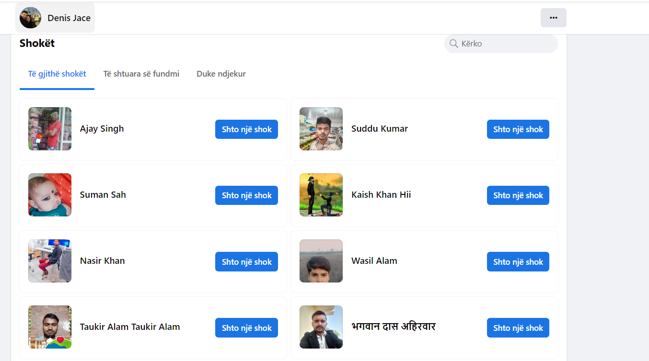Switch to Të gjithë shokët tab
This screenshot has height=361, width=649.
click(x=57, y=74)
